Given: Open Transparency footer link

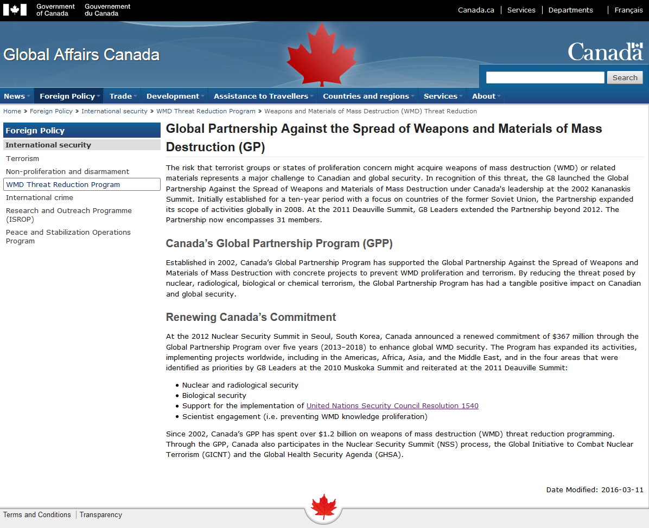Looking at the screenshot, I should (101, 515).
